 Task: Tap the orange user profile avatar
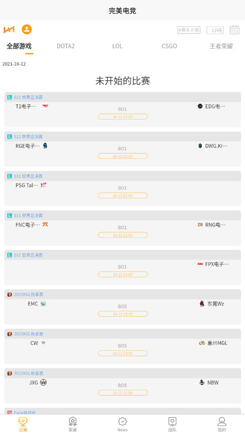(x=27, y=29)
